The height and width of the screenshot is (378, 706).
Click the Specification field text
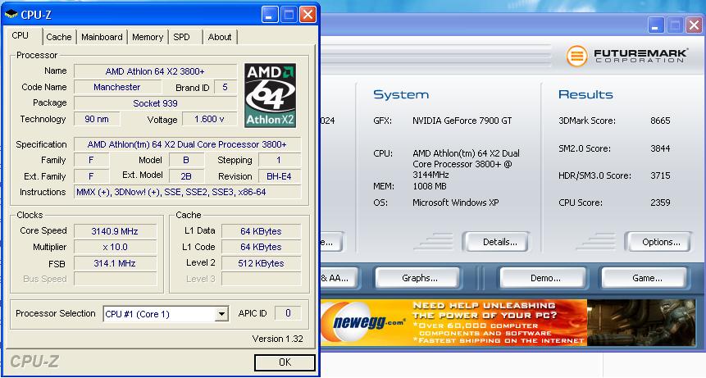click(x=187, y=144)
